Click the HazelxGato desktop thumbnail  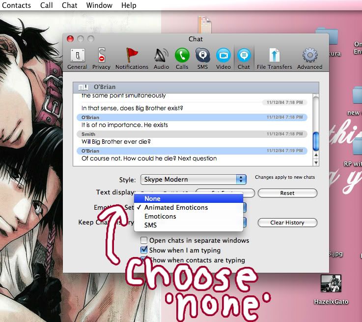coord(331,284)
